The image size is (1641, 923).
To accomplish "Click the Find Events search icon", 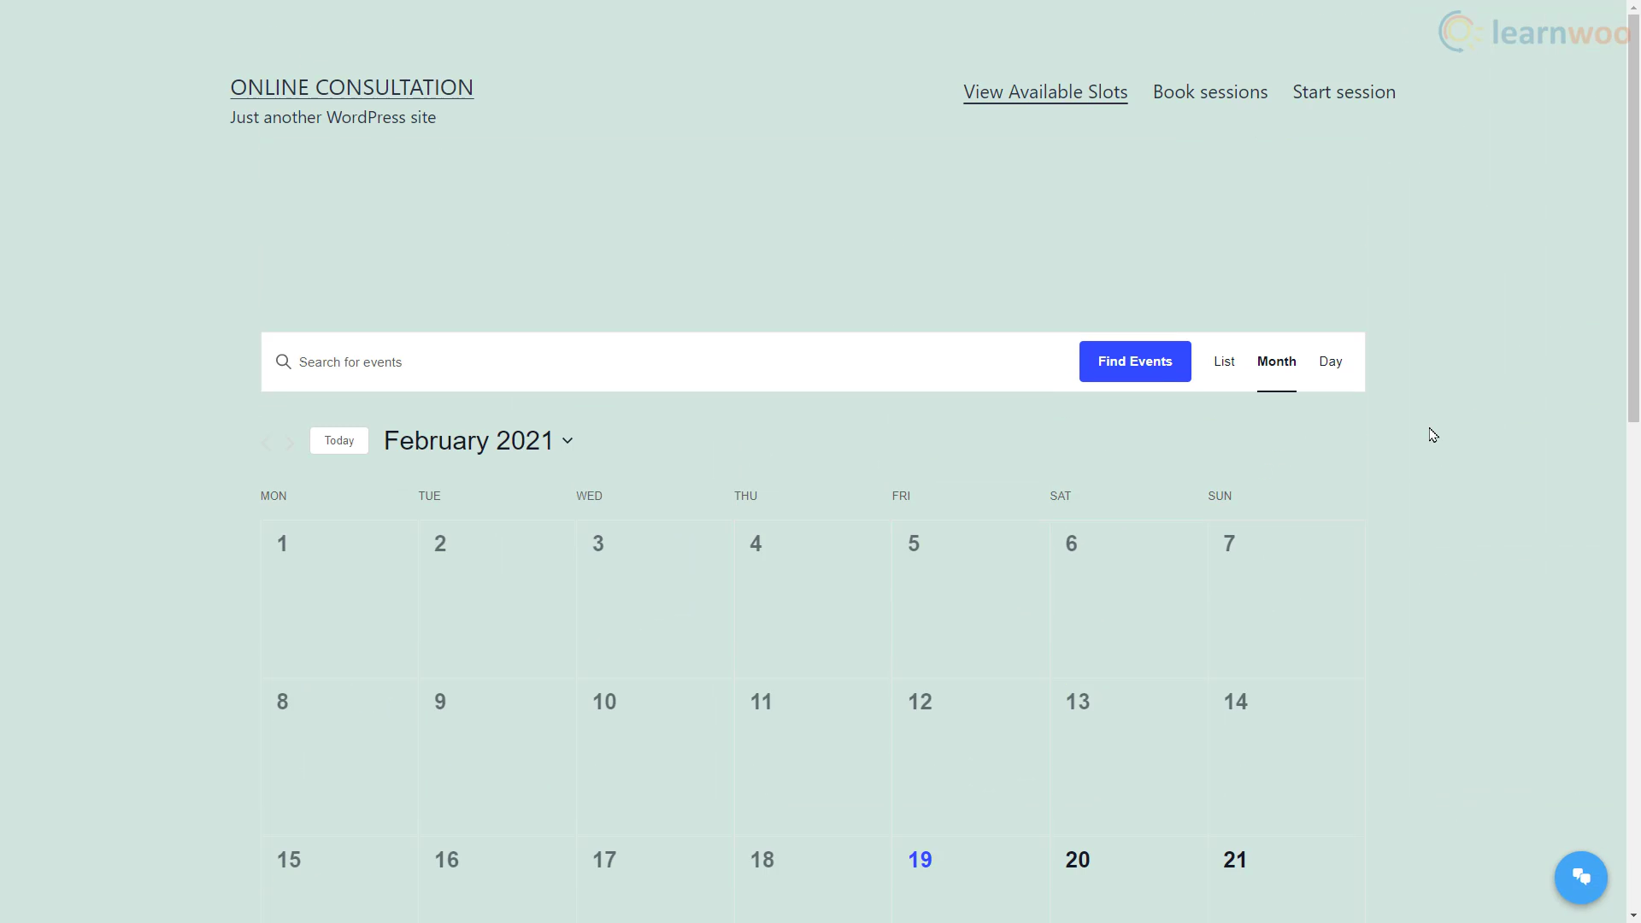I will point(283,361).
